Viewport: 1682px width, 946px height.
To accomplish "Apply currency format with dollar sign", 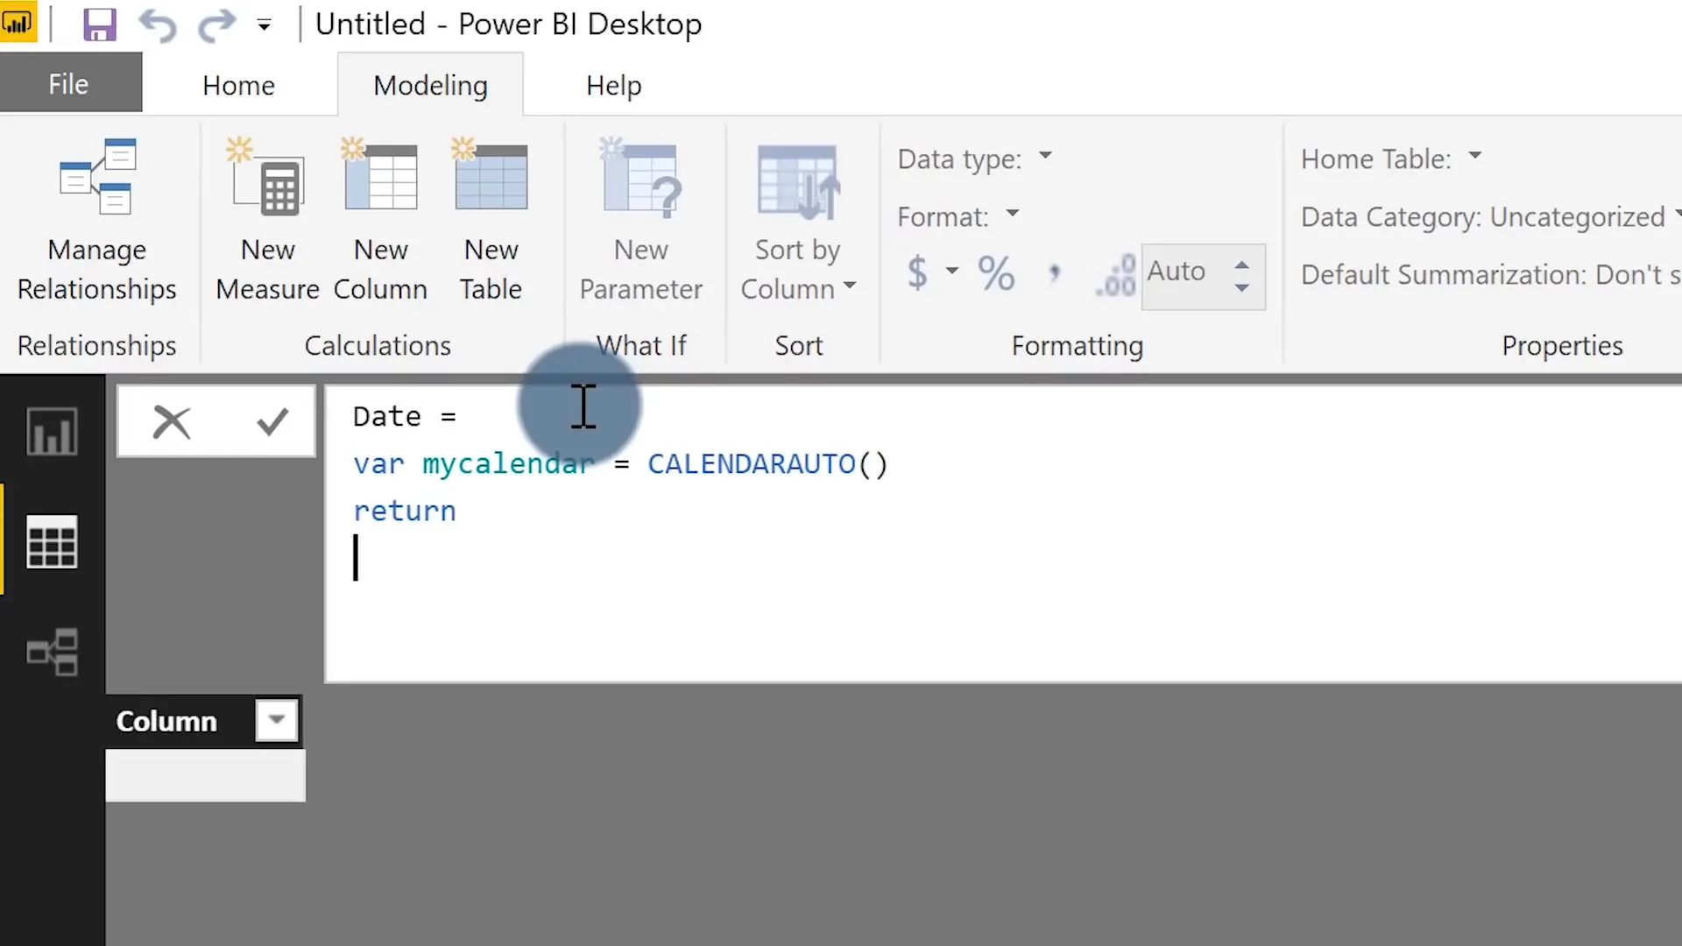I will (917, 272).
